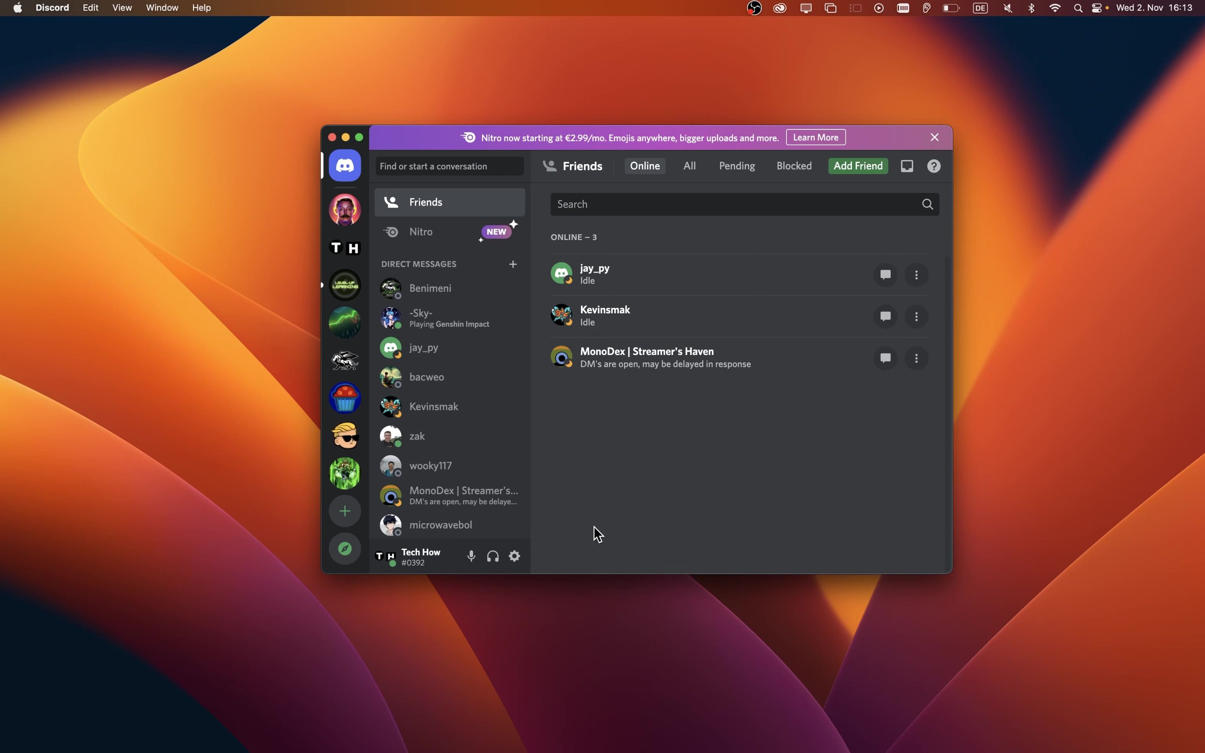The height and width of the screenshot is (753, 1205).
Task: Open macOS Spotlight search icon
Action: tap(1078, 8)
